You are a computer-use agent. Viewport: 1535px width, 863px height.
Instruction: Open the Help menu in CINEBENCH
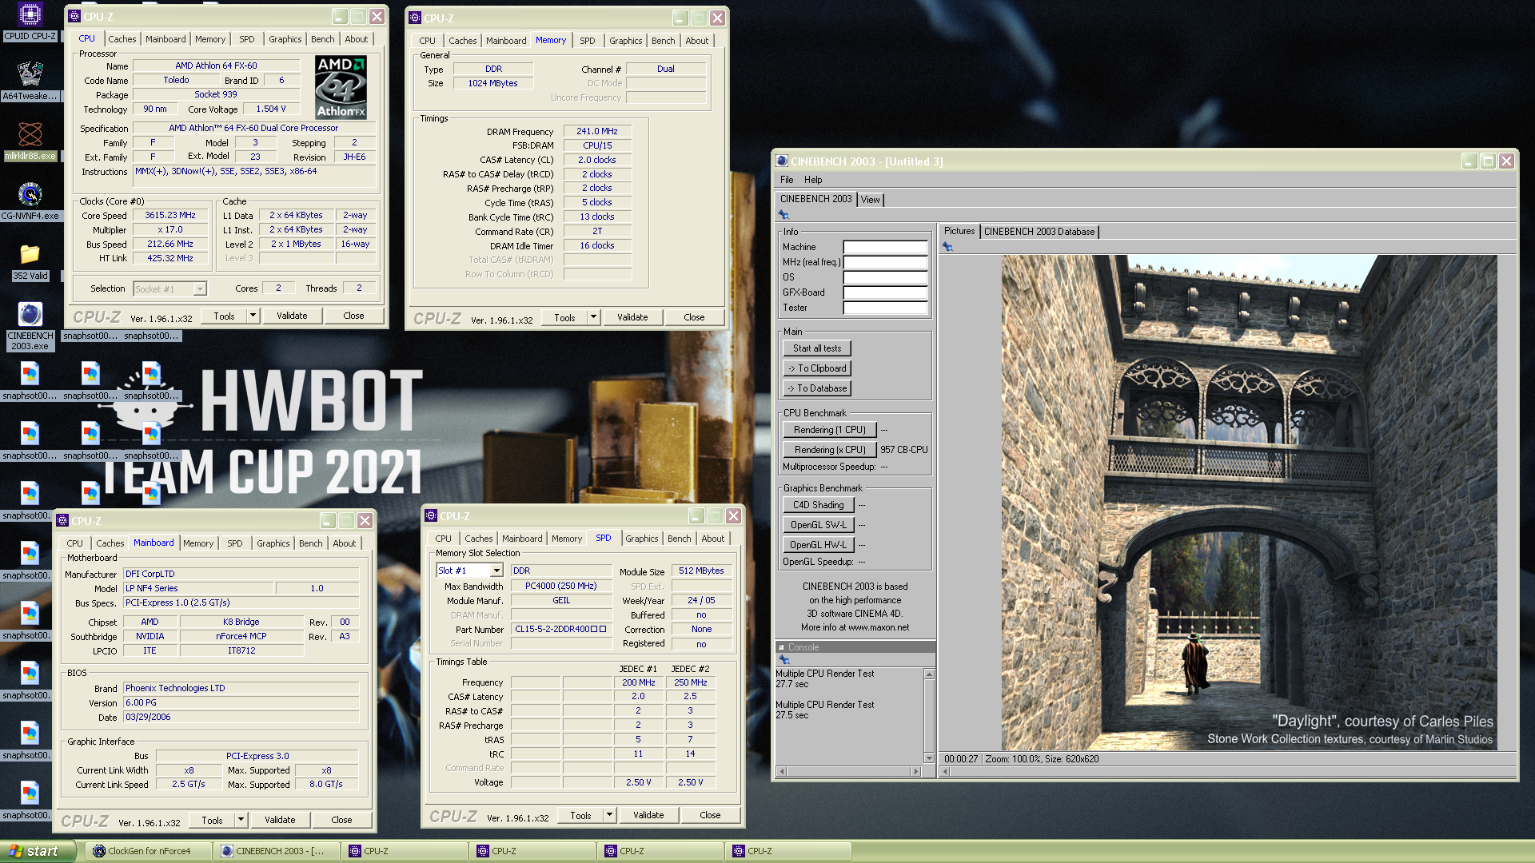tap(813, 180)
